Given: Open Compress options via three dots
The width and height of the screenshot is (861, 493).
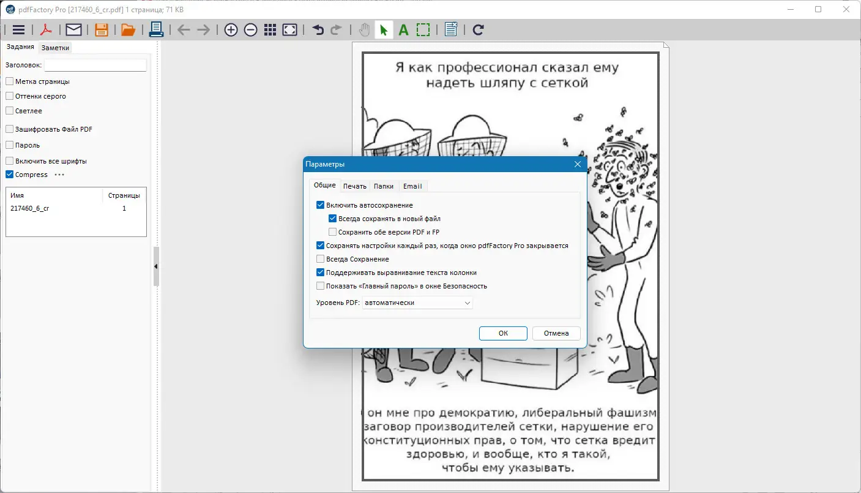Looking at the screenshot, I should point(59,175).
